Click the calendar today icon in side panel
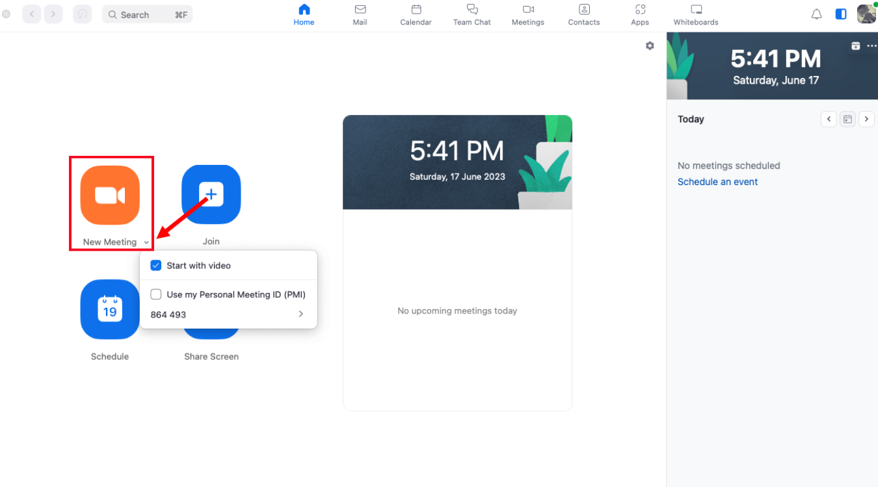Screen dimensions: 878x487 click(x=847, y=119)
